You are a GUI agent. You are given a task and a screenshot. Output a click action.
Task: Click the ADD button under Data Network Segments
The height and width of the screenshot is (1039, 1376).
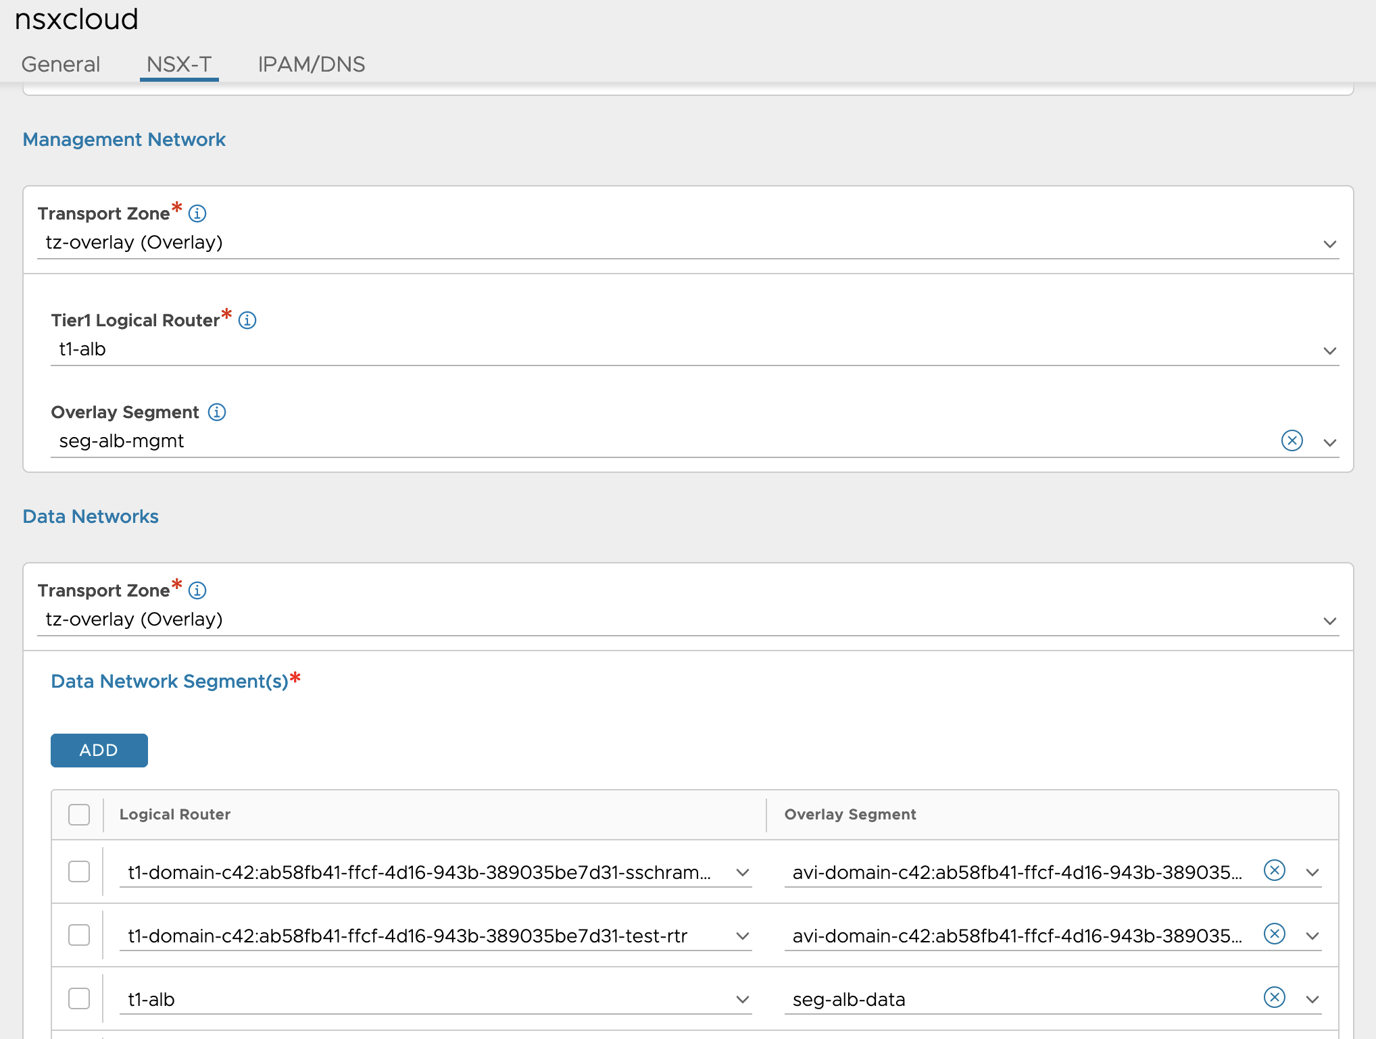tap(99, 750)
